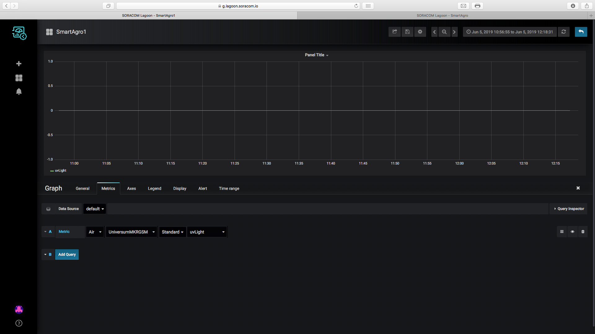Go back to dashboard with the blue arrow button
The image size is (595, 334).
coord(581,32)
